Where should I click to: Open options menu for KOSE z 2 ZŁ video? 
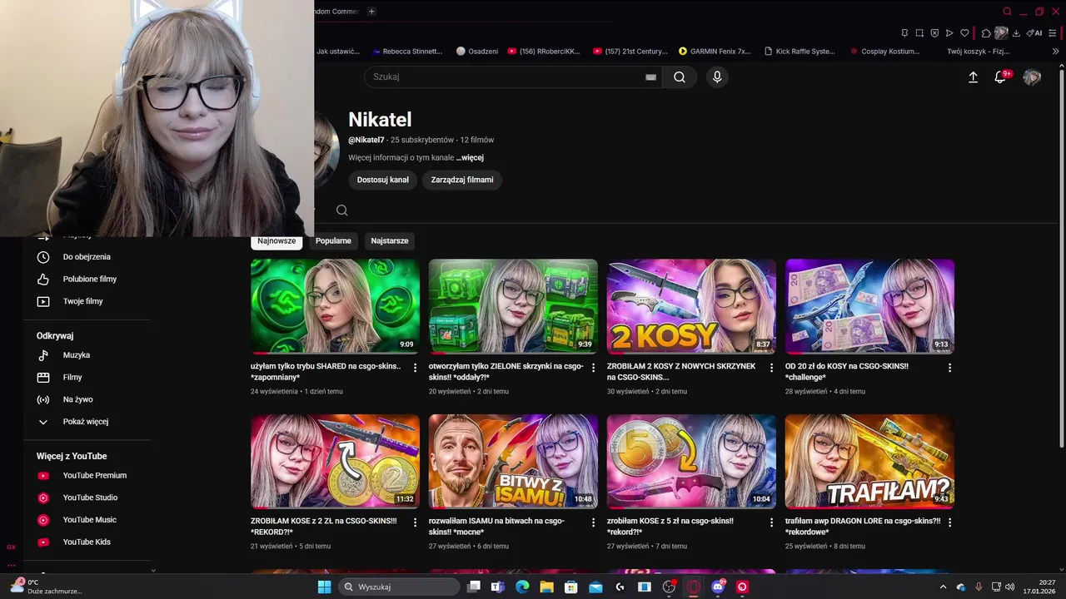tap(415, 522)
